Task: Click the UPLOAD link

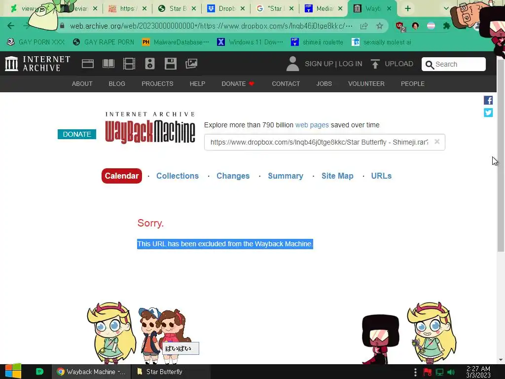Action: point(398,64)
